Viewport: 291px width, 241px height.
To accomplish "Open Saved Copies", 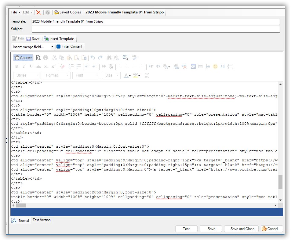I will point(67,12).
